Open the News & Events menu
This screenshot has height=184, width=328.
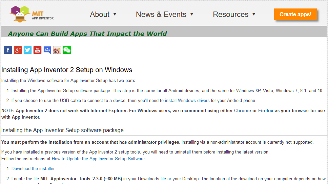(x=161, y=14)
